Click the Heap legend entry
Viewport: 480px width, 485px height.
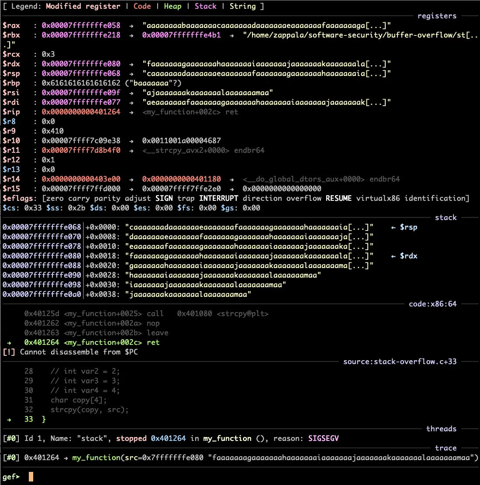tap(173, 6)
